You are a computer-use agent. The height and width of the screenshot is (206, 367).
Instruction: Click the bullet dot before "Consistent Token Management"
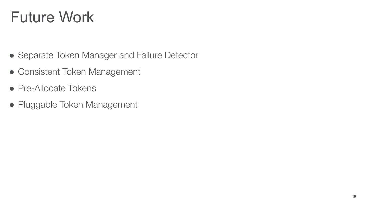coord(12,72)
